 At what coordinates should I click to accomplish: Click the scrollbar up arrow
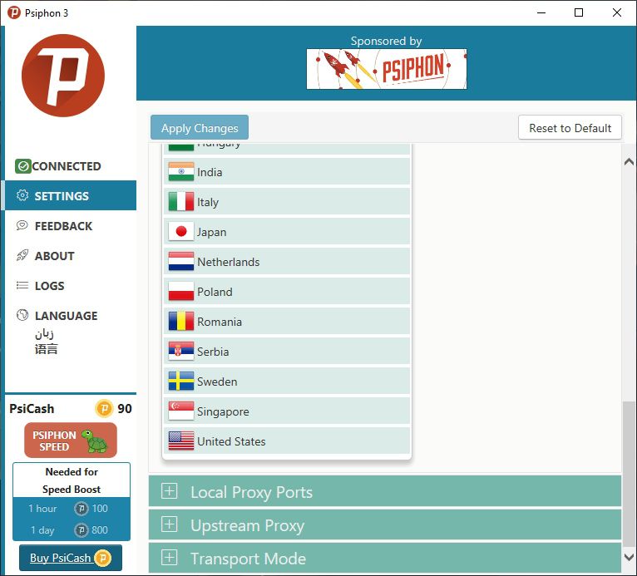(x=629, y=161)
